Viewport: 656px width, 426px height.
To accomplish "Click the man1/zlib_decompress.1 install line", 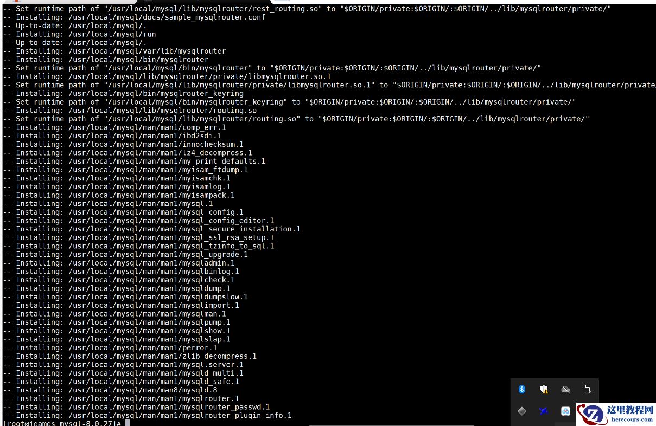I will point(130,356).
